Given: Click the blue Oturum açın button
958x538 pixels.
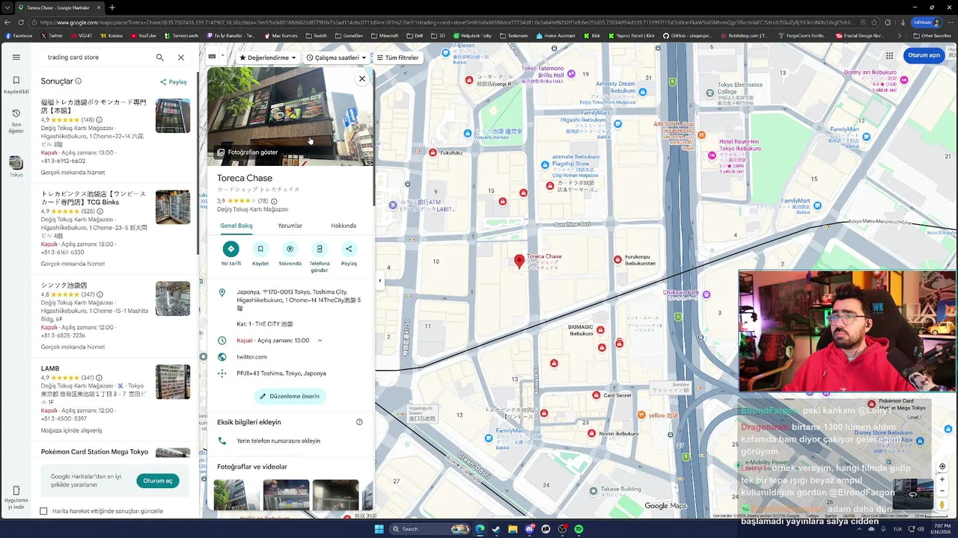Looking at the screenshot, I should [924, 55].
